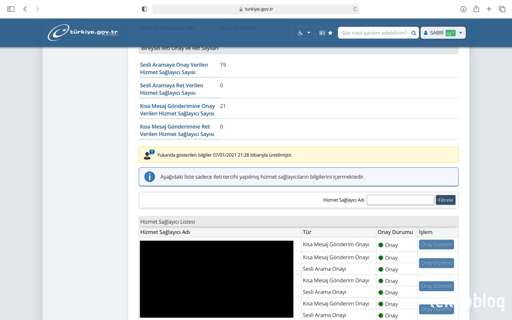Screen dimensions: 512x320
Task: Click the person alert icon in the yellow notice
Action: (149, 155)
